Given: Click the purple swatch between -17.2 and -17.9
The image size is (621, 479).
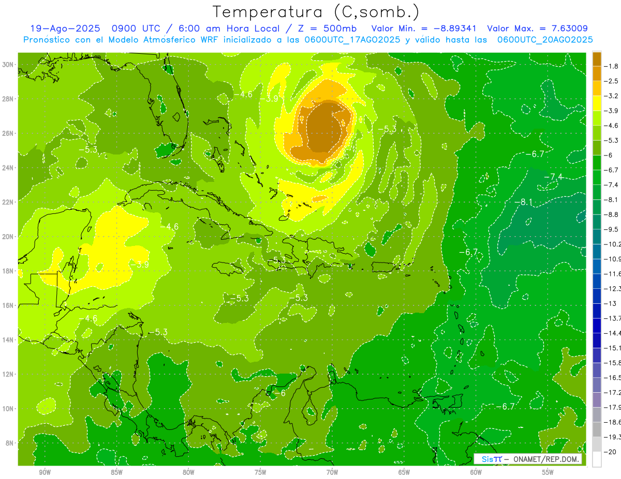Looking at the screenshot, I should point(597,399).
